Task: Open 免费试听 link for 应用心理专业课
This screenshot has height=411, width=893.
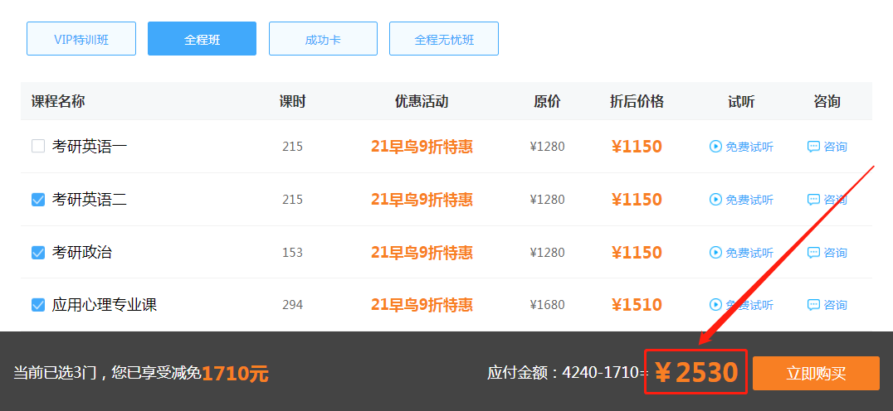Action: 749,305
